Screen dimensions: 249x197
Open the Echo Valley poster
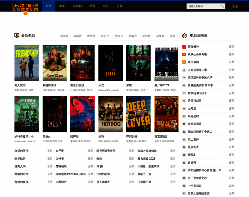tap(83, 114)
